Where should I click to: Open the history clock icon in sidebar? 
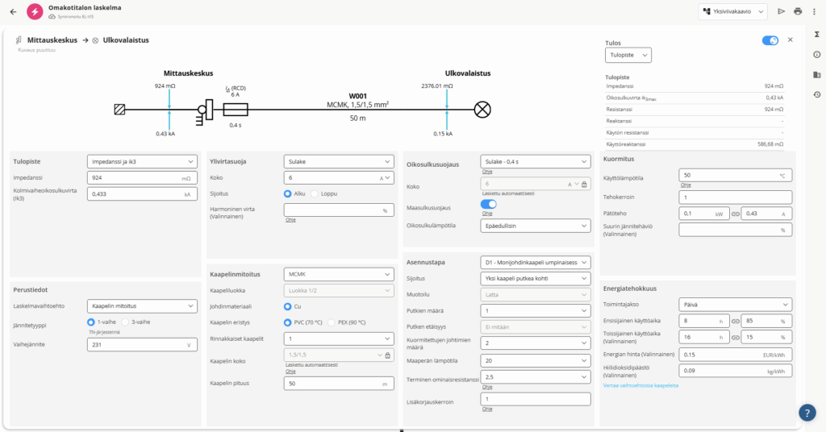click(816, 94)
